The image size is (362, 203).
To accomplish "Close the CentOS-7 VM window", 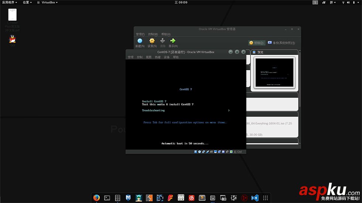I will [x=243, y=52].
